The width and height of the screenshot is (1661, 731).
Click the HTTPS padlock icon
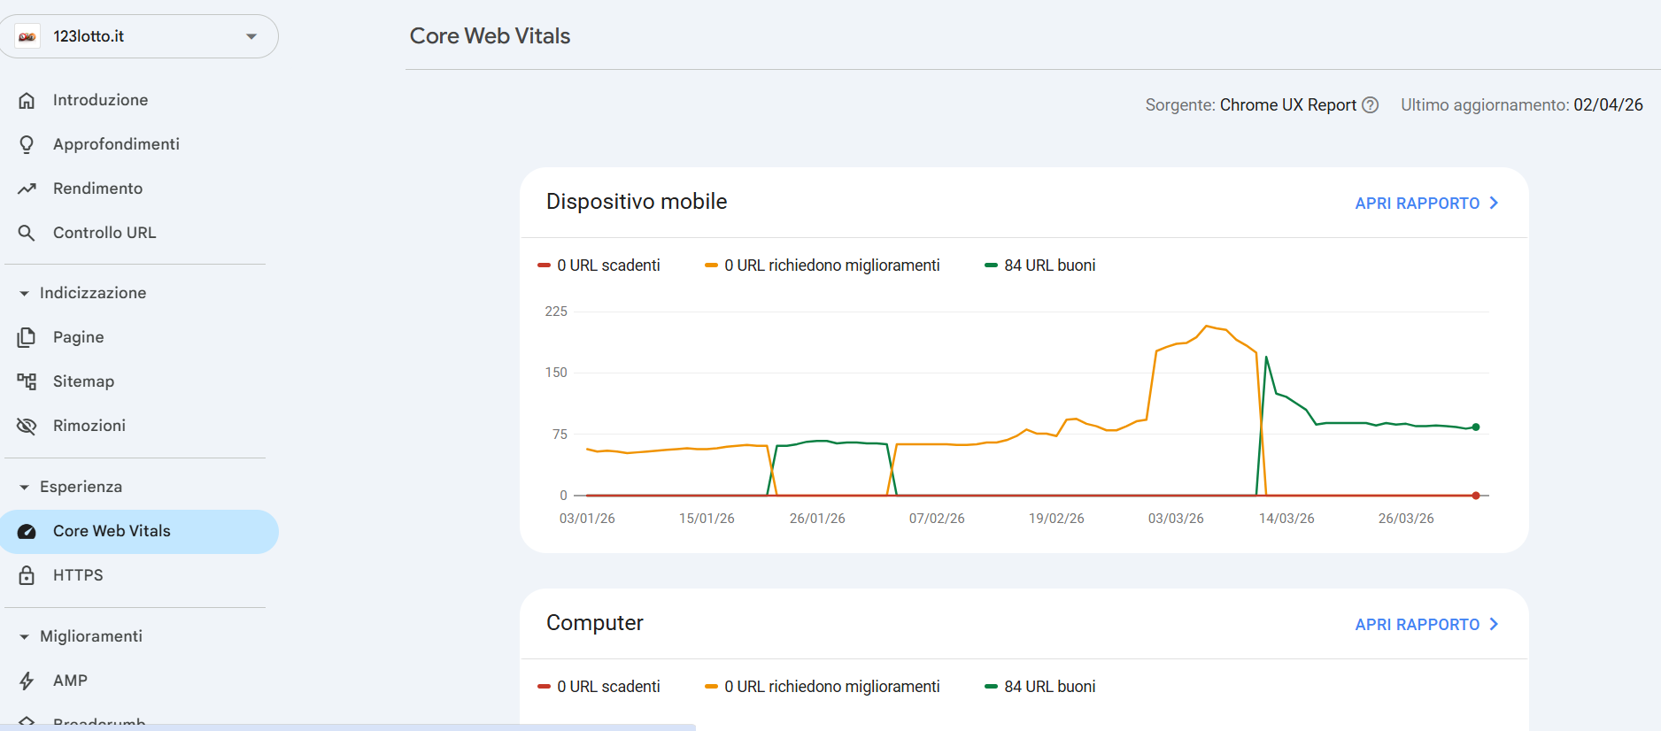[x=27, y=575]
